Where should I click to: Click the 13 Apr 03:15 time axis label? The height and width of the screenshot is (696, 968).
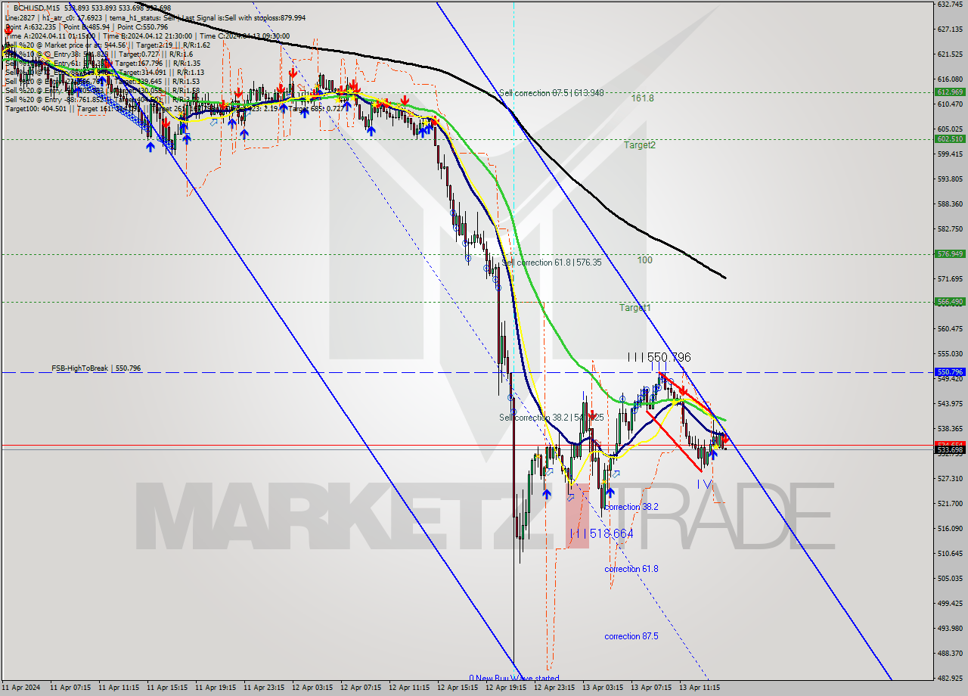click(x=603, y=688)
